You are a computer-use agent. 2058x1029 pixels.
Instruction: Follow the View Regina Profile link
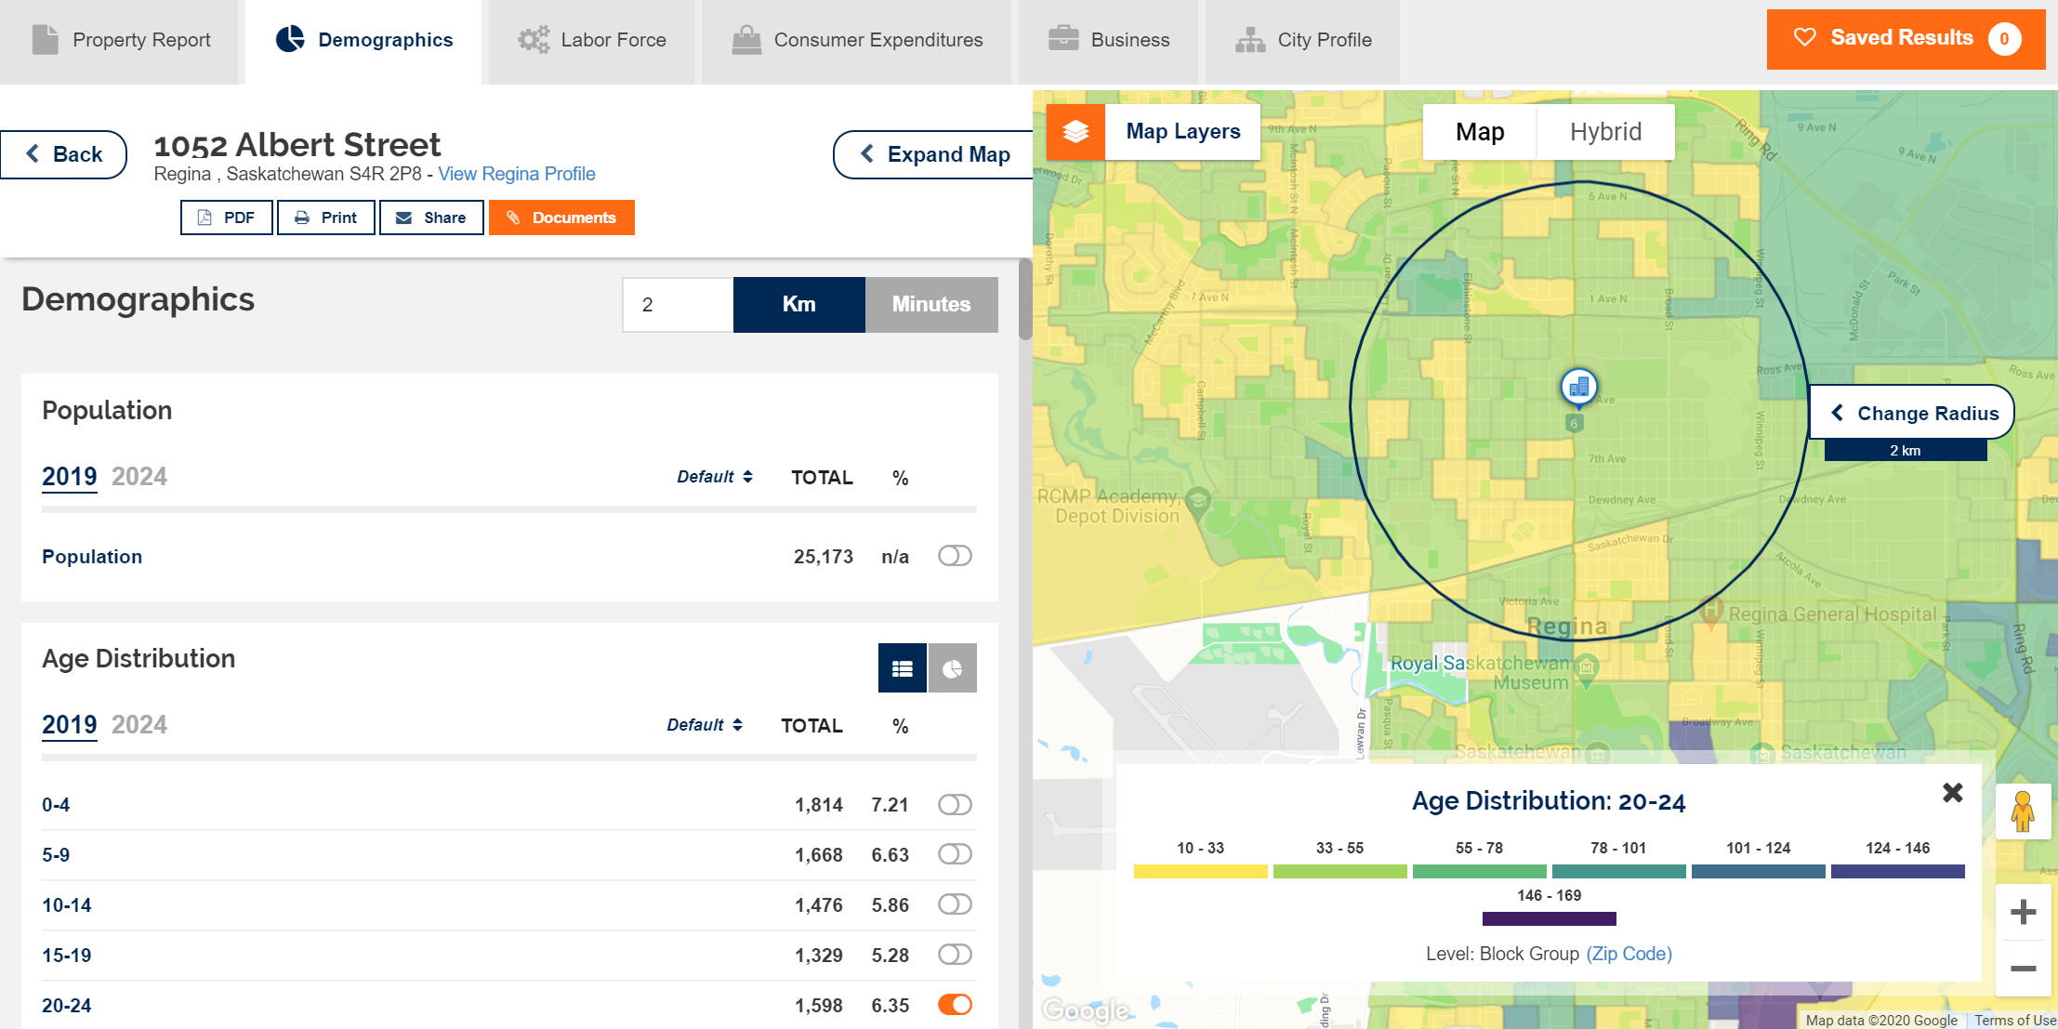[x=517, y=174]
